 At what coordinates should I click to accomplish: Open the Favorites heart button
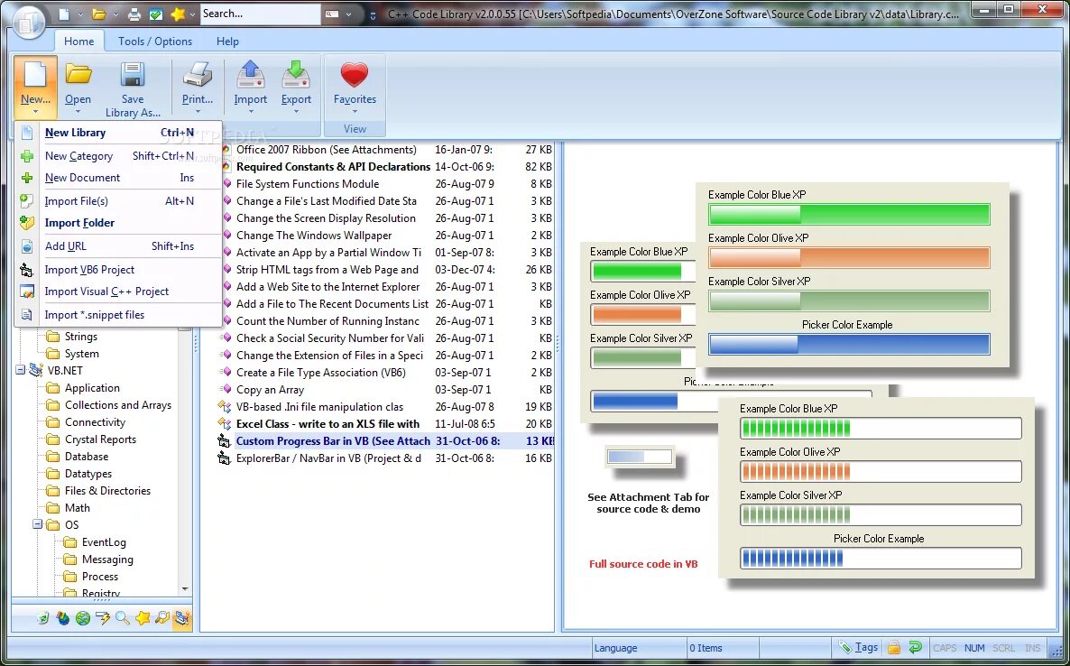point(355,88)
